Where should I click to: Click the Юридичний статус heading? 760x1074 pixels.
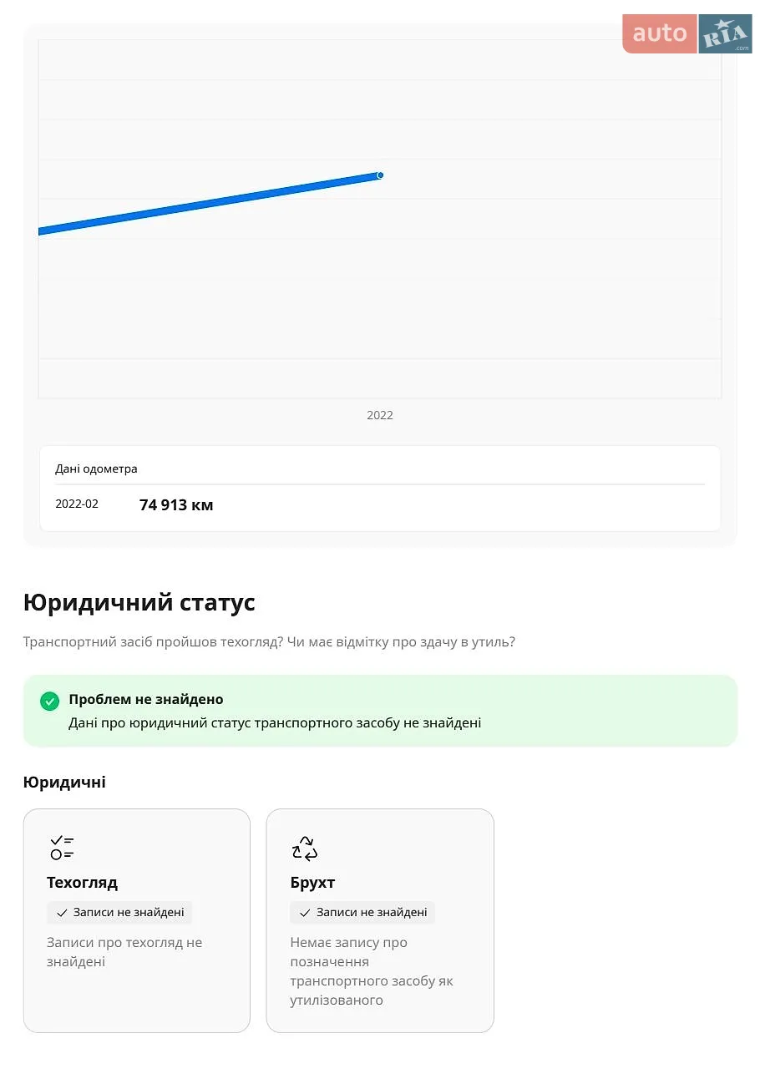[x=139, y=602]
